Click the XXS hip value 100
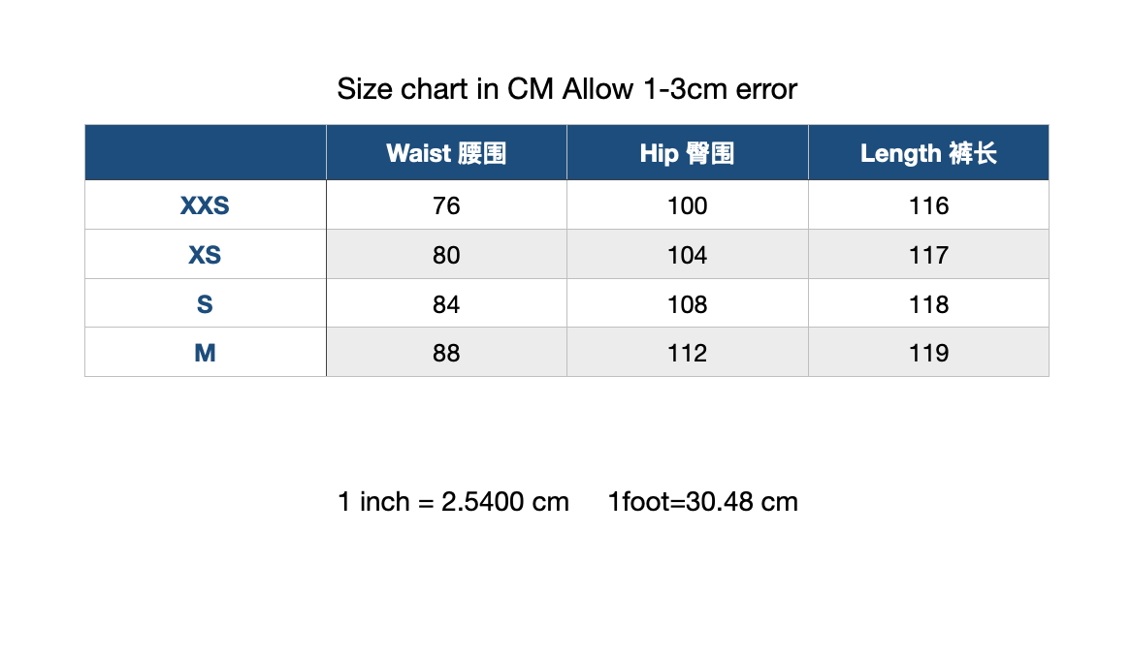 click(688, 205)
